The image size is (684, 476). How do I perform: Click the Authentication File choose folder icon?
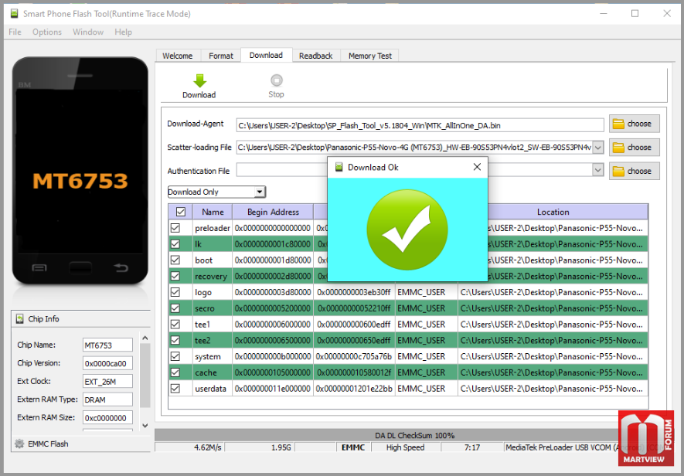point(618,171)
